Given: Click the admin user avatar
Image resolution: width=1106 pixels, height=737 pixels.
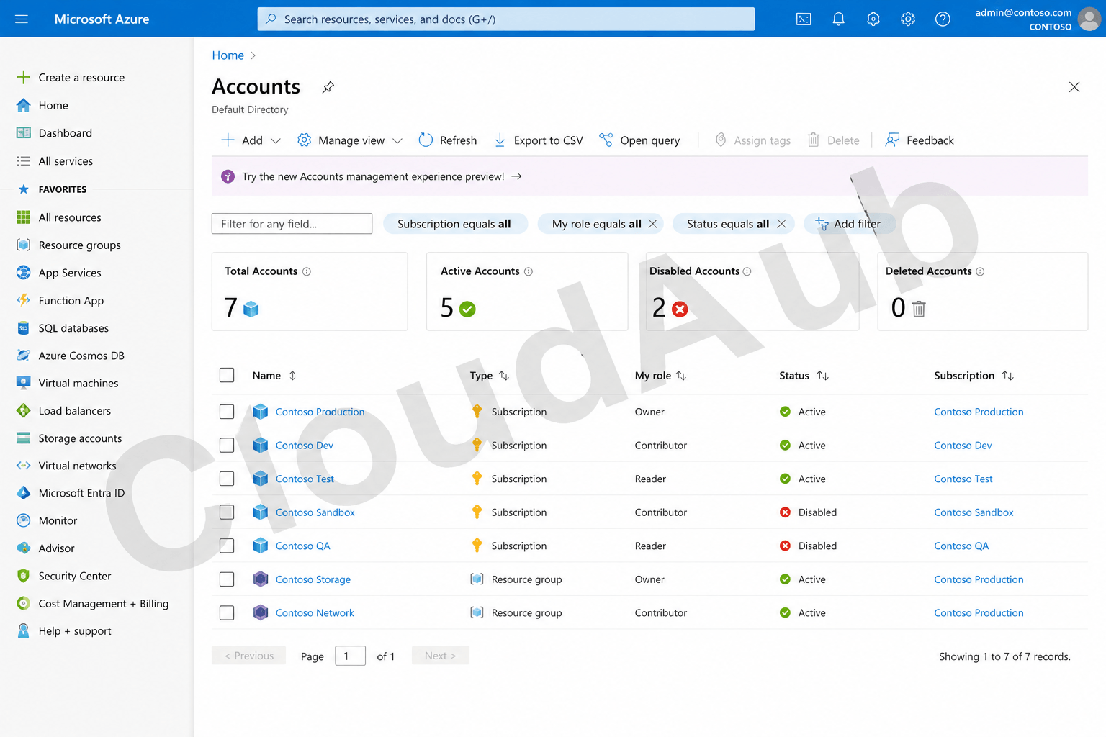Looking at the screenshot, I should [1089, 19].
